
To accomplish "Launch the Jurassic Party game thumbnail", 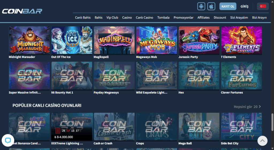I will pyautogui.click(x=199, y=40).
